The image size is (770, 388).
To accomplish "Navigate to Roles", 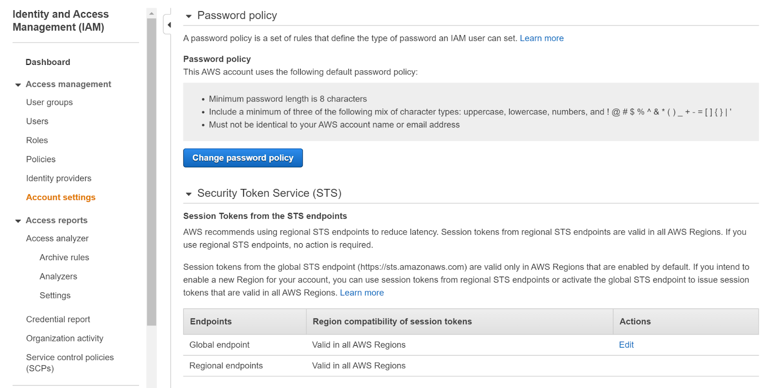I will [x=37, y=140].
